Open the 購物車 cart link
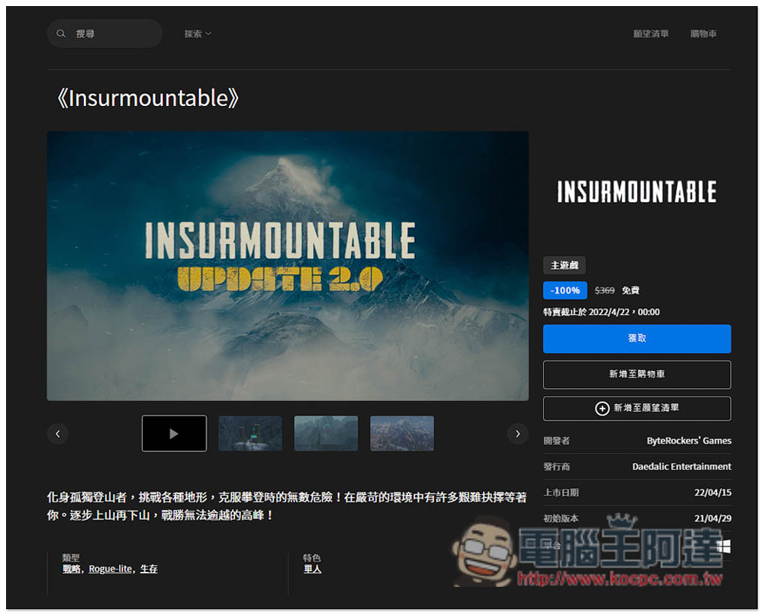The height and width of the screenshot is (616, 763). click(703, 34)
